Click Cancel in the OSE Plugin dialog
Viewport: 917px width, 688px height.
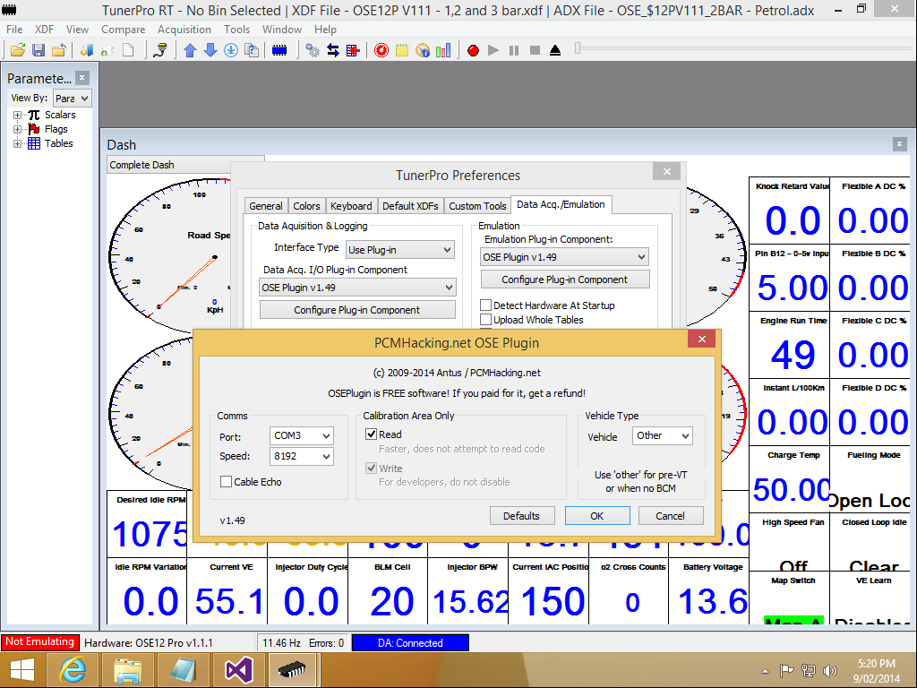tap(670, 516)
